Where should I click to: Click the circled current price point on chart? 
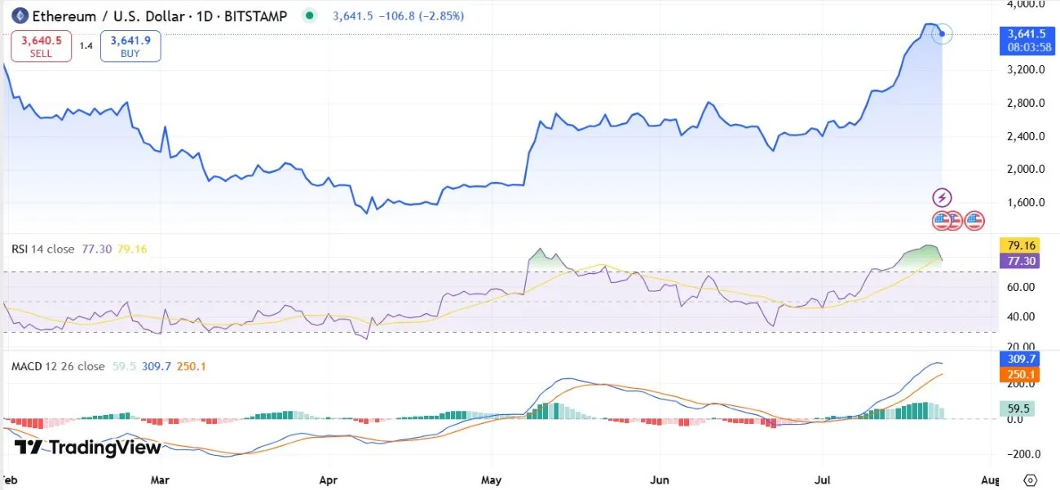click(942, 33)
